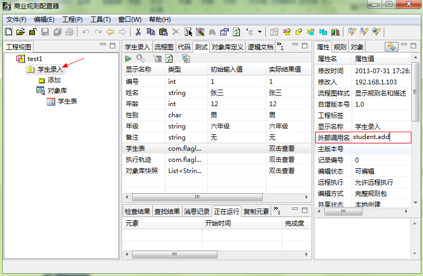Click the Undo arrow icon
The image size is (423, 276).
click(86, 32)
